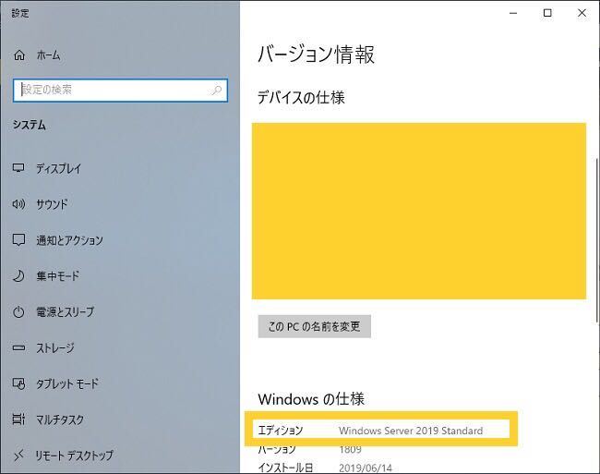Click the システム category heading
The image size is (600, 474).
(30, 125)
